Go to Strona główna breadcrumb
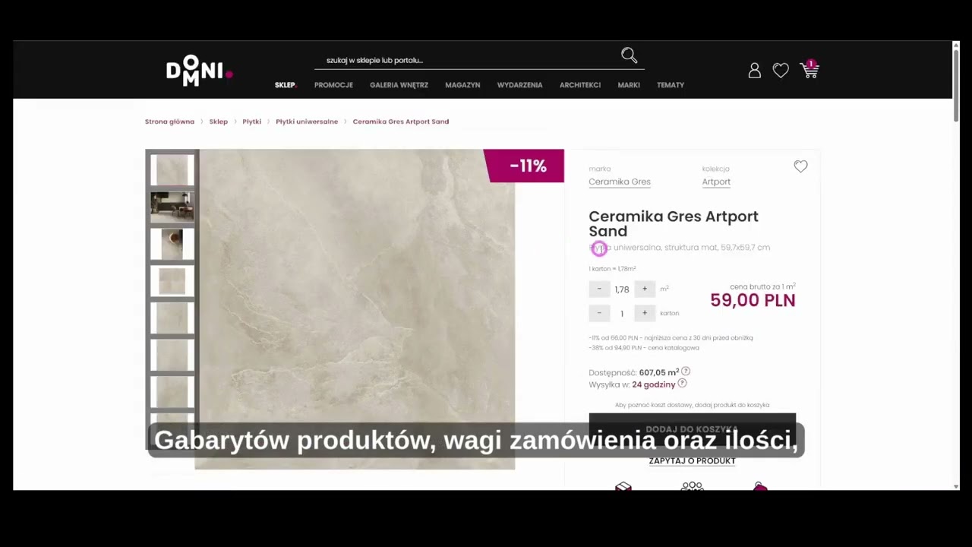972x547 pixels. pyautogui.click(x=169, y=122)
